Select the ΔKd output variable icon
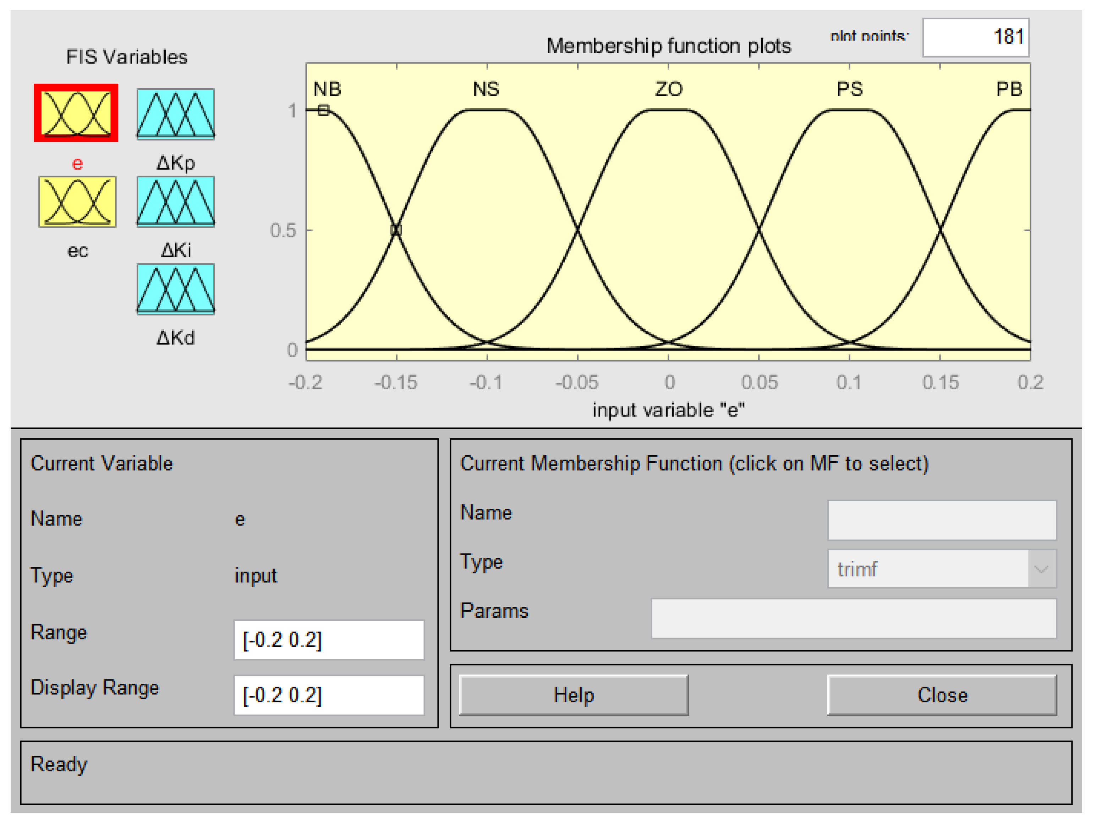 click(175, 289)
